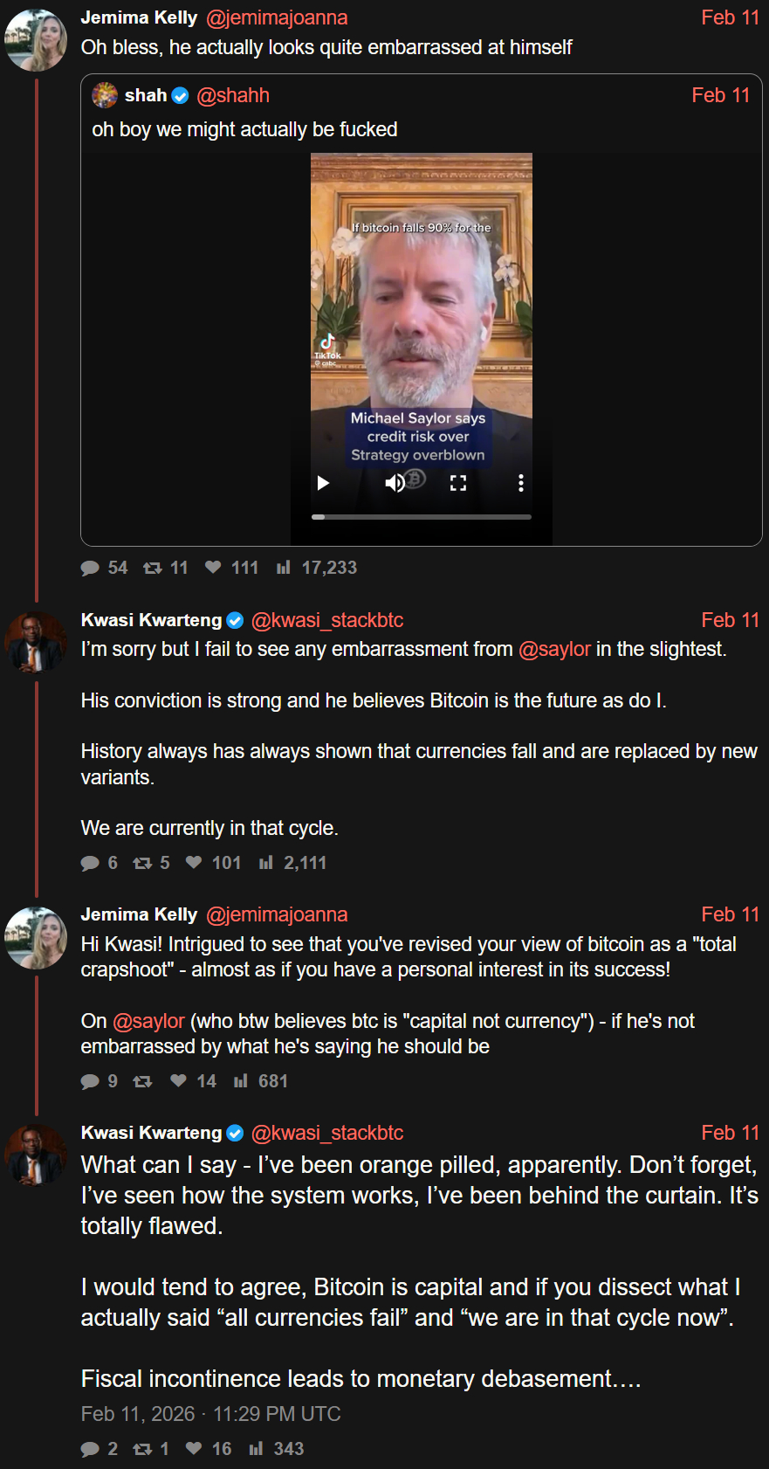This screenshot has height=1469, width=769.
Task: Mute the video volume
Action: coord(395,483)
